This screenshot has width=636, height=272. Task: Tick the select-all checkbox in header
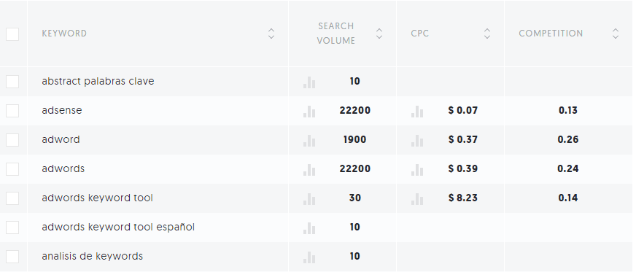coord(12,34)
